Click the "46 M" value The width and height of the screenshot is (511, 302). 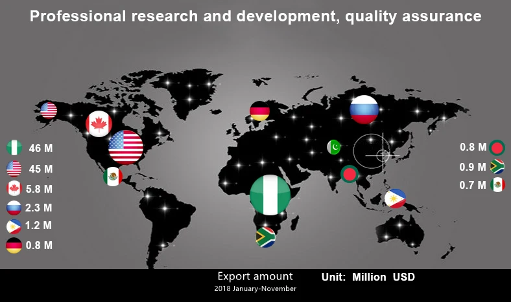(41, 149)
